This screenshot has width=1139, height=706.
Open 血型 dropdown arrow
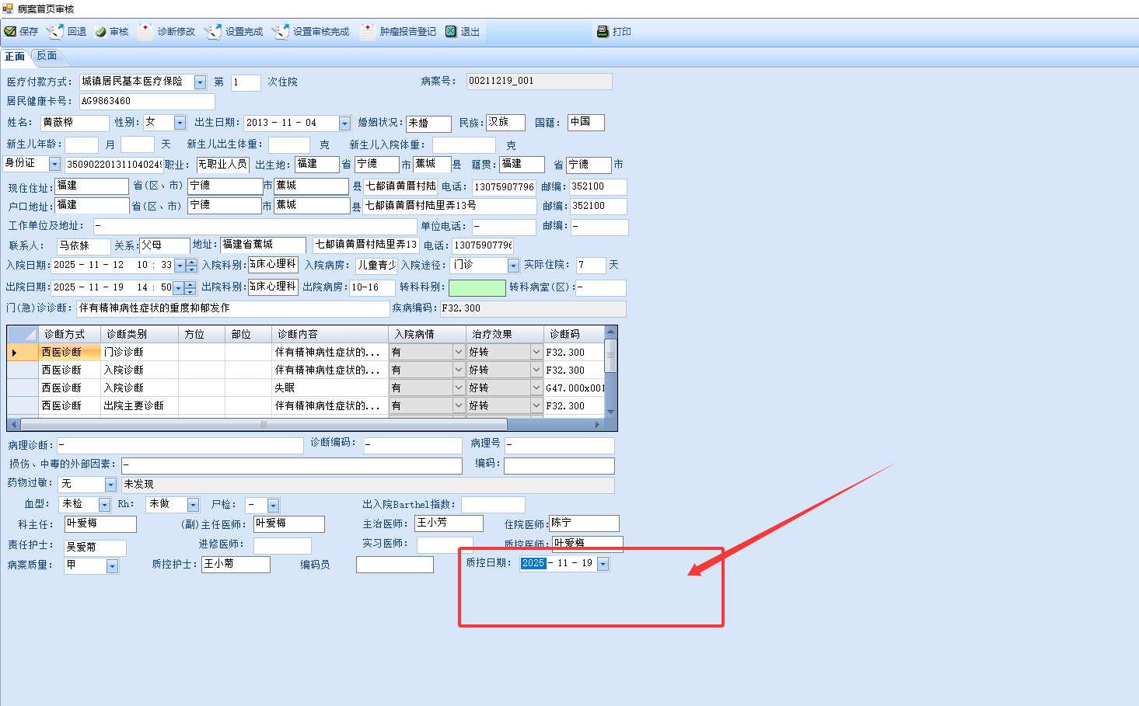pyautogui.click(x=104, y=505)
